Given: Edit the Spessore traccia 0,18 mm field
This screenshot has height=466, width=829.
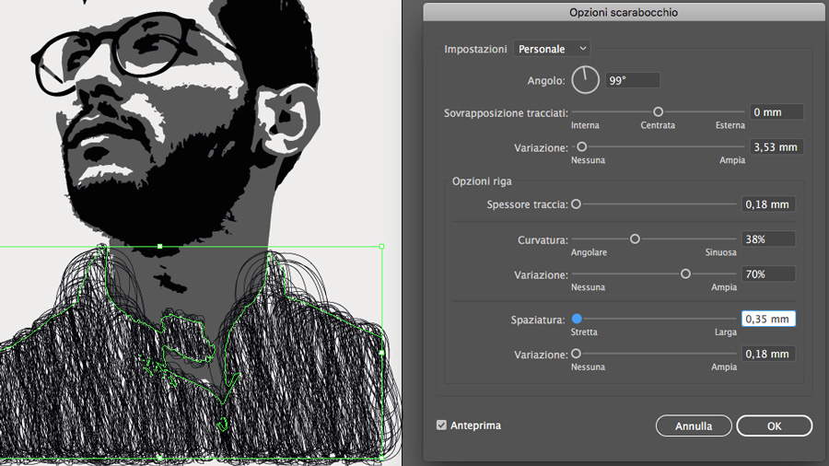Looking at the screenshot, I should (768, 204).
